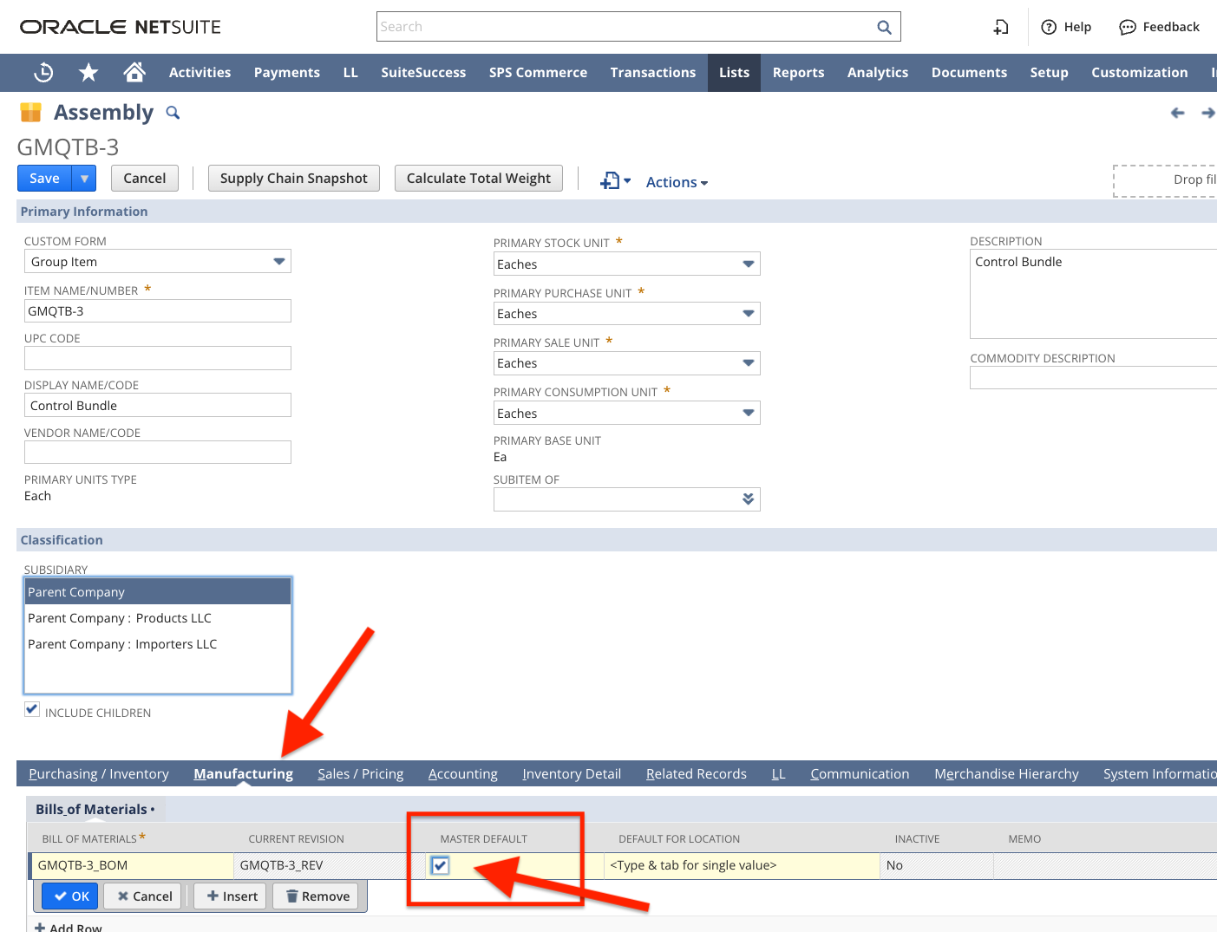Go to the next record arrow

1207,113
